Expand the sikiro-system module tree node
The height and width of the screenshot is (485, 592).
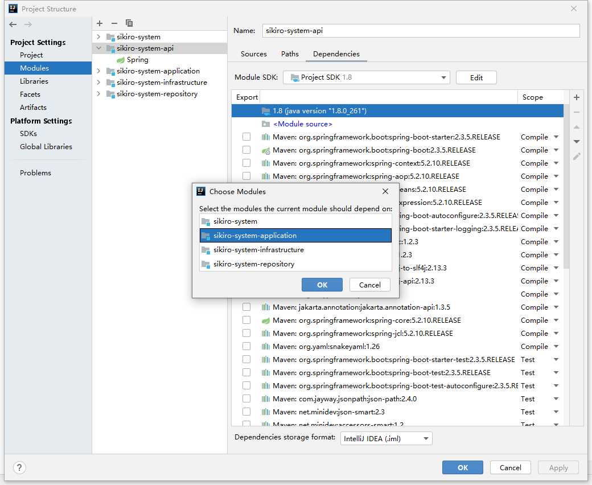point(98,37)
